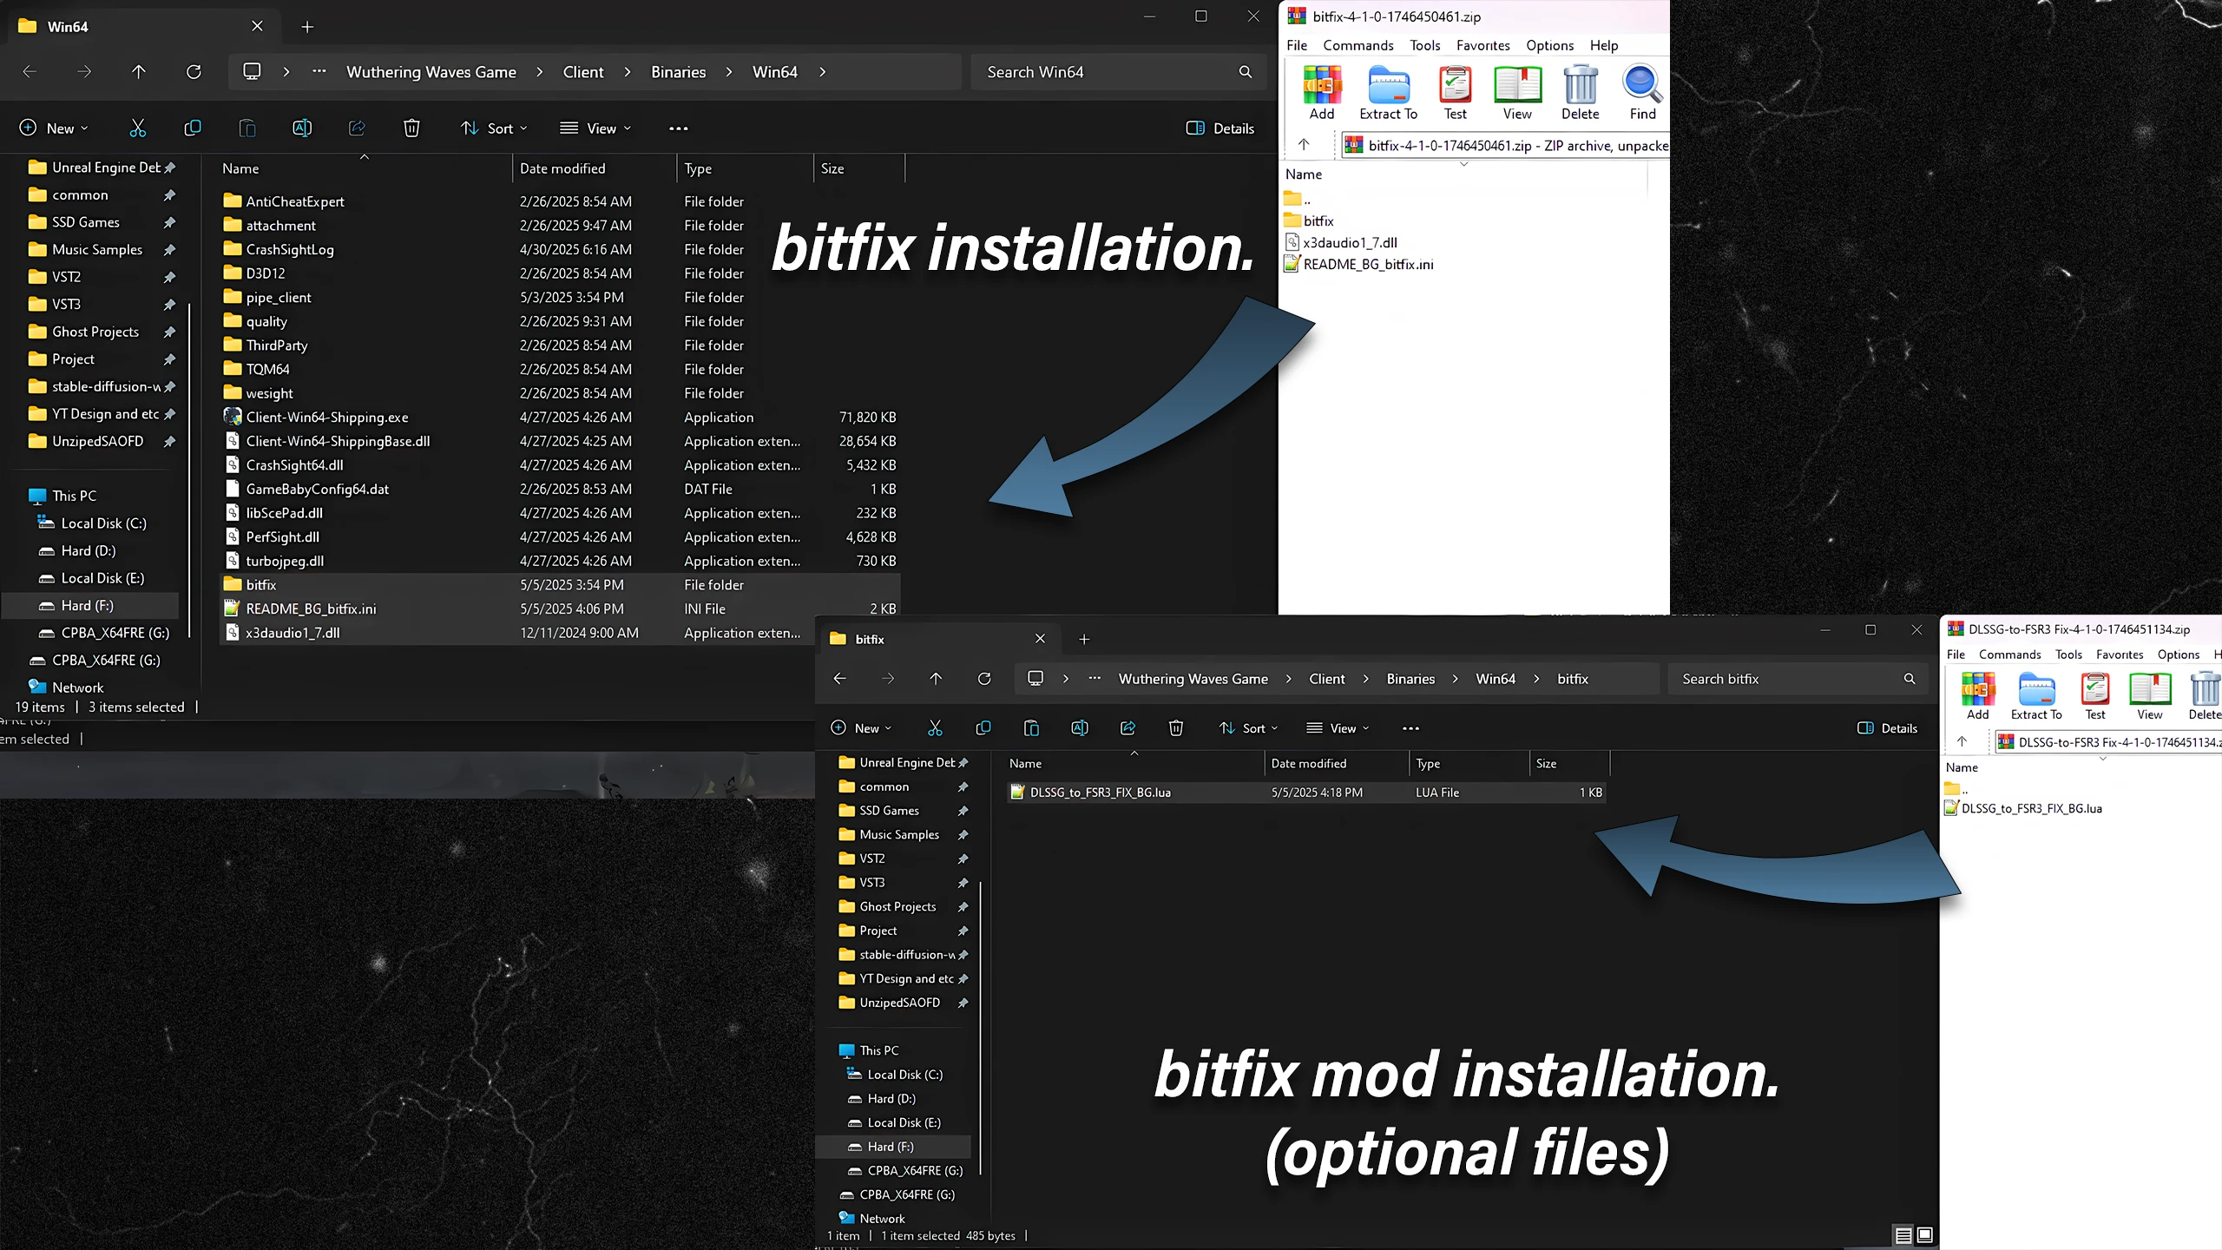Toggle Details pane in bitfix Explorer window
This screenshot has height=1250, width=2222.
tap(1887, 728)
